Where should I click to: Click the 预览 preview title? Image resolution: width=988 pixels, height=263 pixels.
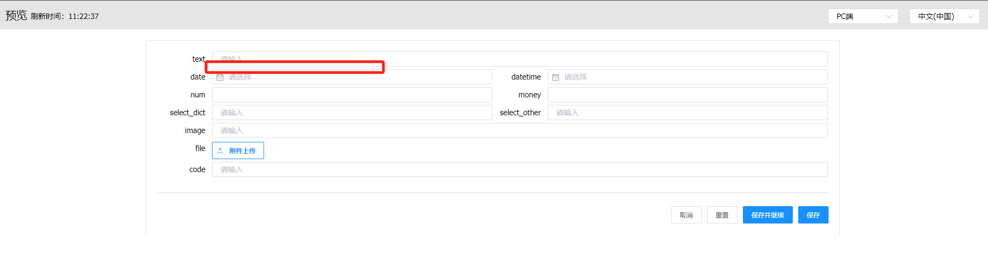click(16, 16)
